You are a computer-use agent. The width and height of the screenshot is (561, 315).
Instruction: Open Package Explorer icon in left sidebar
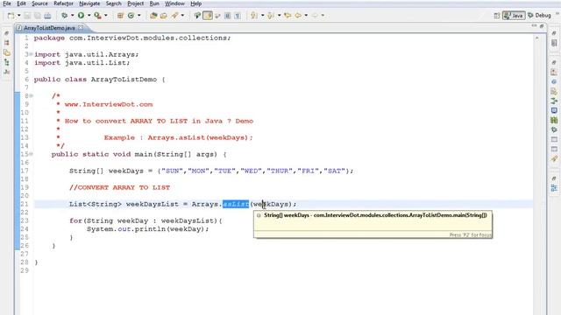(x=7, y=43)
